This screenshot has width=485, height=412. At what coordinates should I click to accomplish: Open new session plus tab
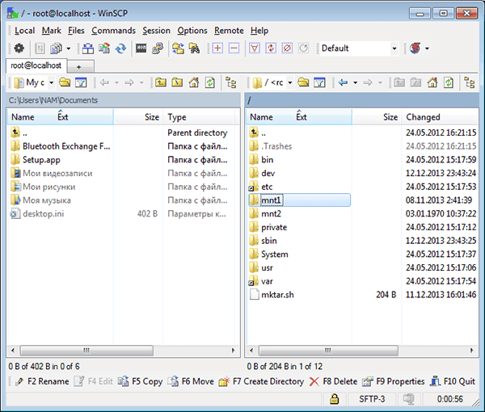click(x=79, y=67)
